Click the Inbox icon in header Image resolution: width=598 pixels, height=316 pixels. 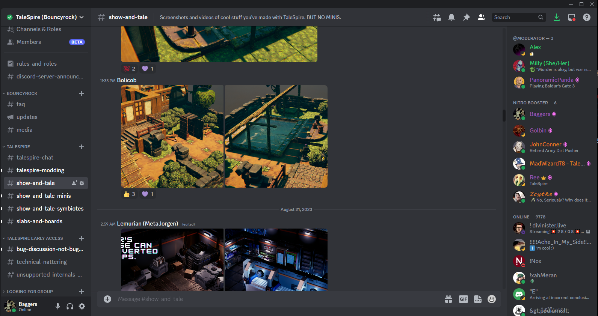click(x=572, y=17)
